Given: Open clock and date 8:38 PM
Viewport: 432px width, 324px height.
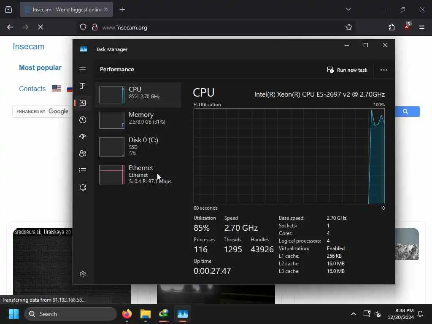Looking at the screenshot, I should pyautogui.click(x=401, y=314).
